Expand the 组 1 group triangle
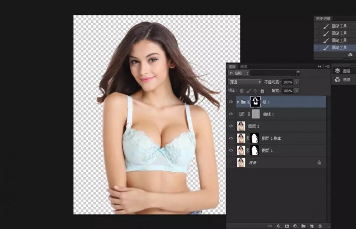This screenshot has width=356, height=229. (x=238, y=102)
